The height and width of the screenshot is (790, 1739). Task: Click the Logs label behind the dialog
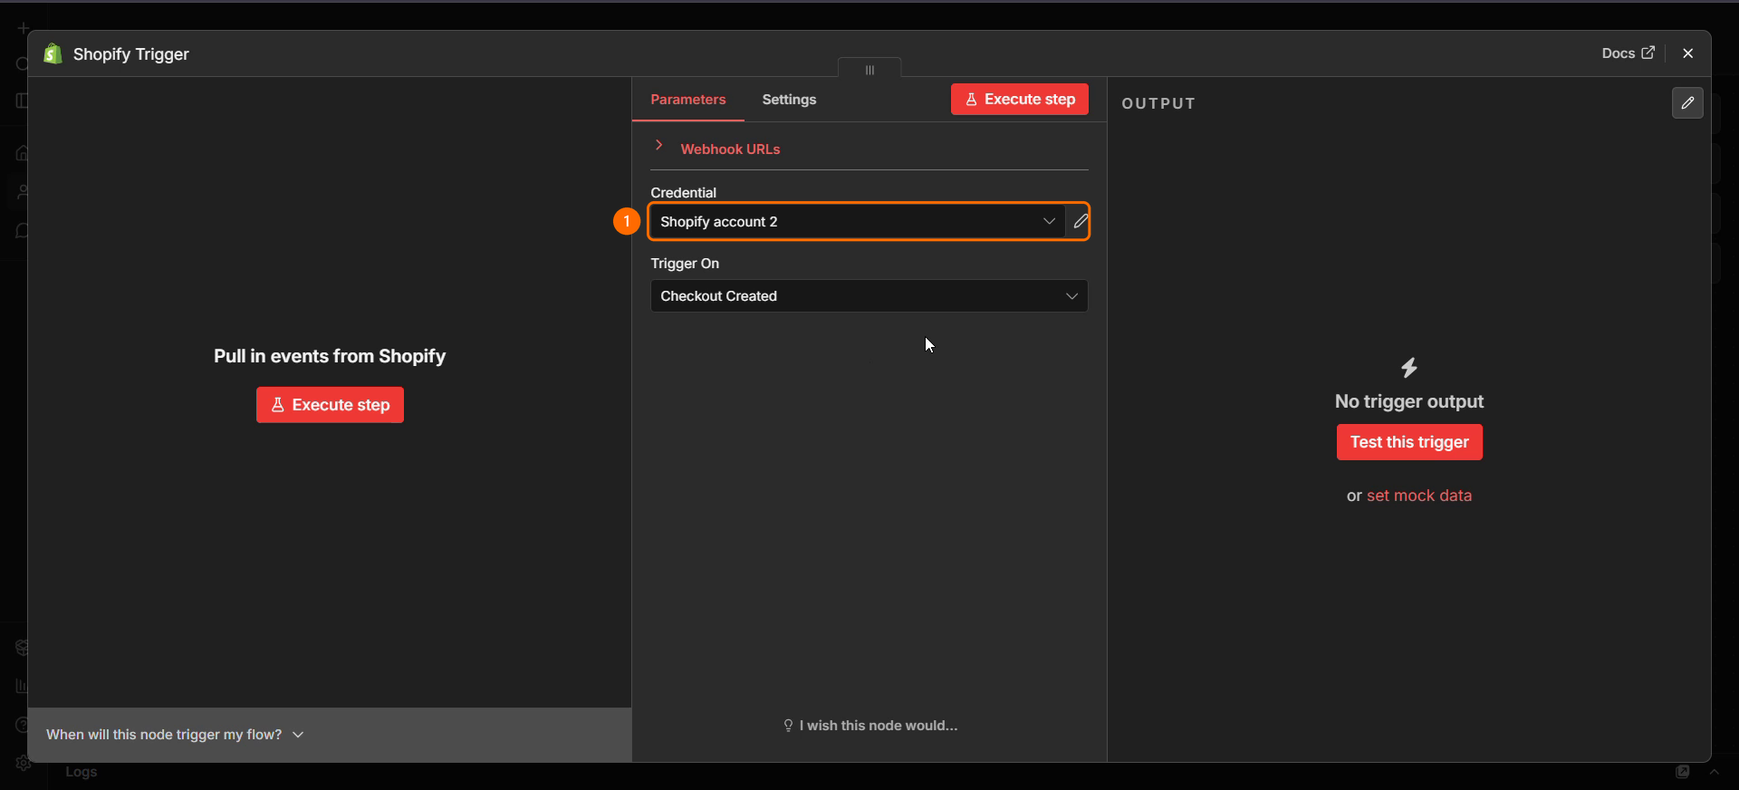(x=82, y=772)
